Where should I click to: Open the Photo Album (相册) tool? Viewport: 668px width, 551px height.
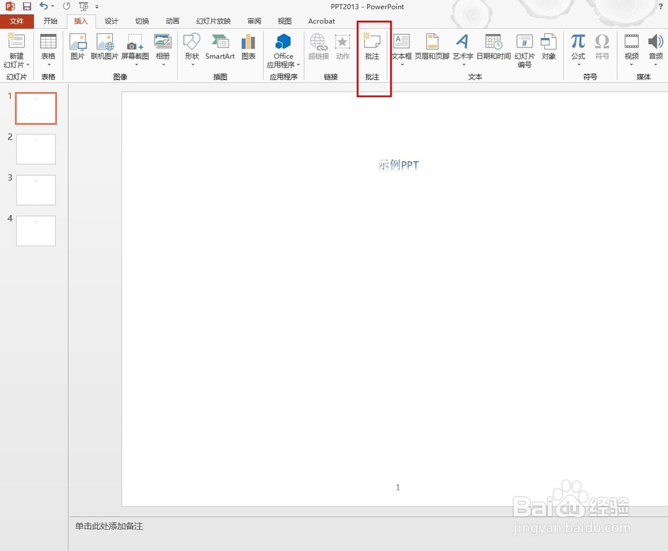(x=163, y=41)
